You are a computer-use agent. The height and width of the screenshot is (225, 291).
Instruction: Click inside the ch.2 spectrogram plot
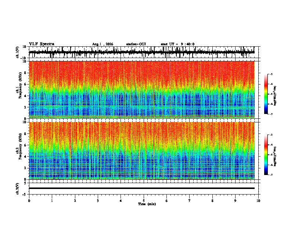point(142,151)
